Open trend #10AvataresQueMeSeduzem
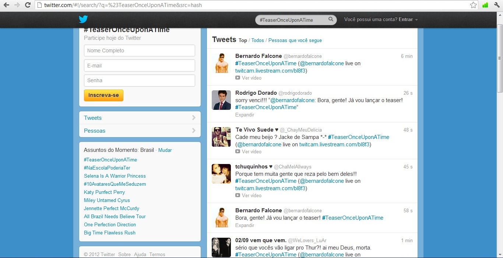 (x=115, y=184)
